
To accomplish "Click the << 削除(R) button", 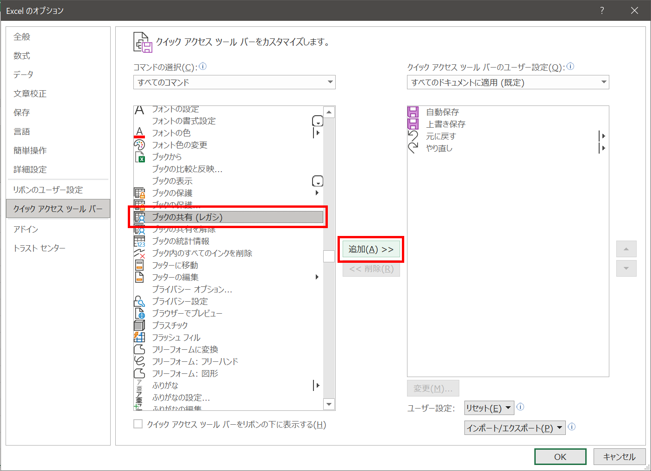I will point(371,269).
